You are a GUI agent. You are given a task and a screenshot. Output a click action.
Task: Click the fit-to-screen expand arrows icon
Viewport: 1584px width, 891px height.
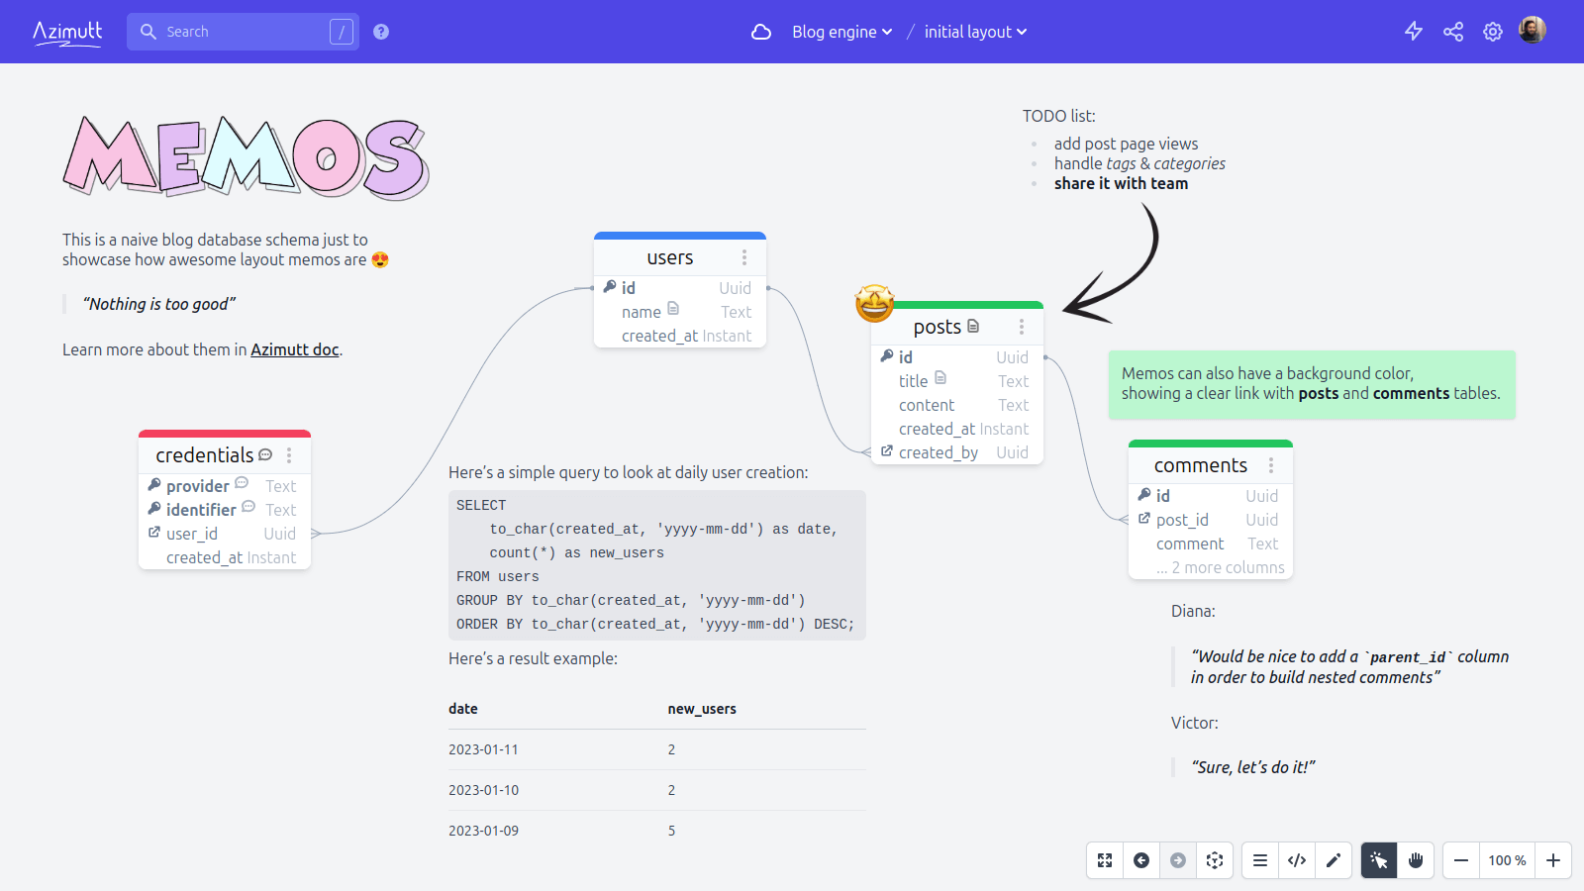tap(1105, 860)
